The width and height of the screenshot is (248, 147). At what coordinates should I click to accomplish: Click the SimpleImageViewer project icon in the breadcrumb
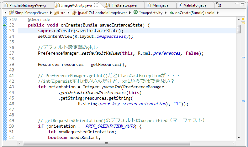(x=11, y=12)
